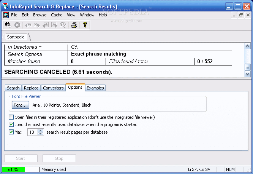Click results pane scrollbar down arrow
Image resolution: width=253 pixels, height=174 pixels.
(248, 74)
